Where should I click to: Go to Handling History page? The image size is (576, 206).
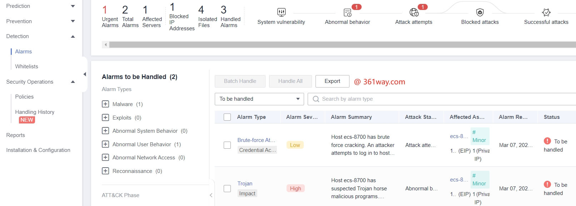coord(35,112)
